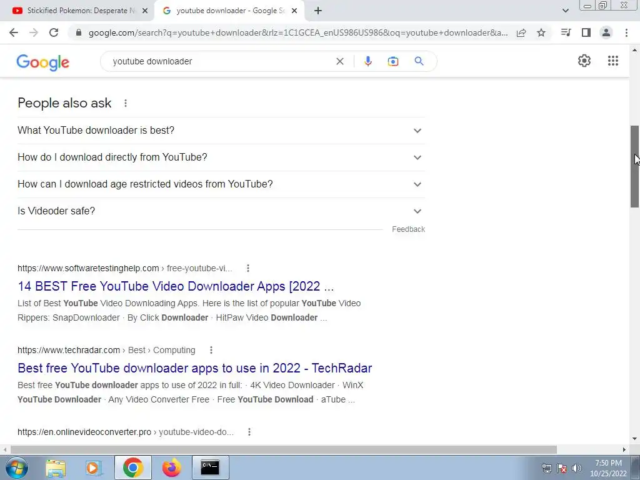Expand 'What YouTube downloader is best?'

[221, 131]
